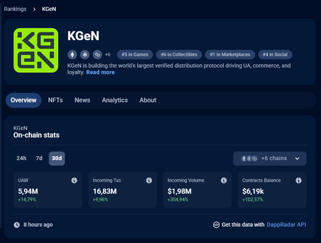Select the Overview tab
Screen dimensions: 321x243
click(24, 100)
